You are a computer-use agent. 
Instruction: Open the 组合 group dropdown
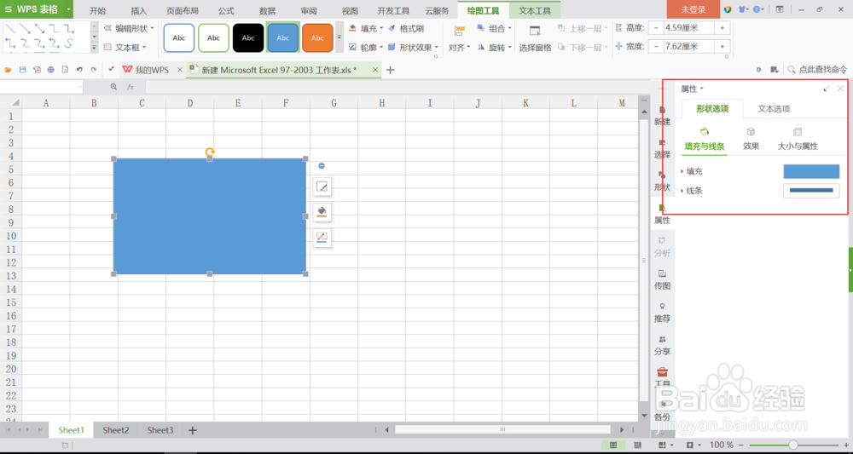[495, 28]
